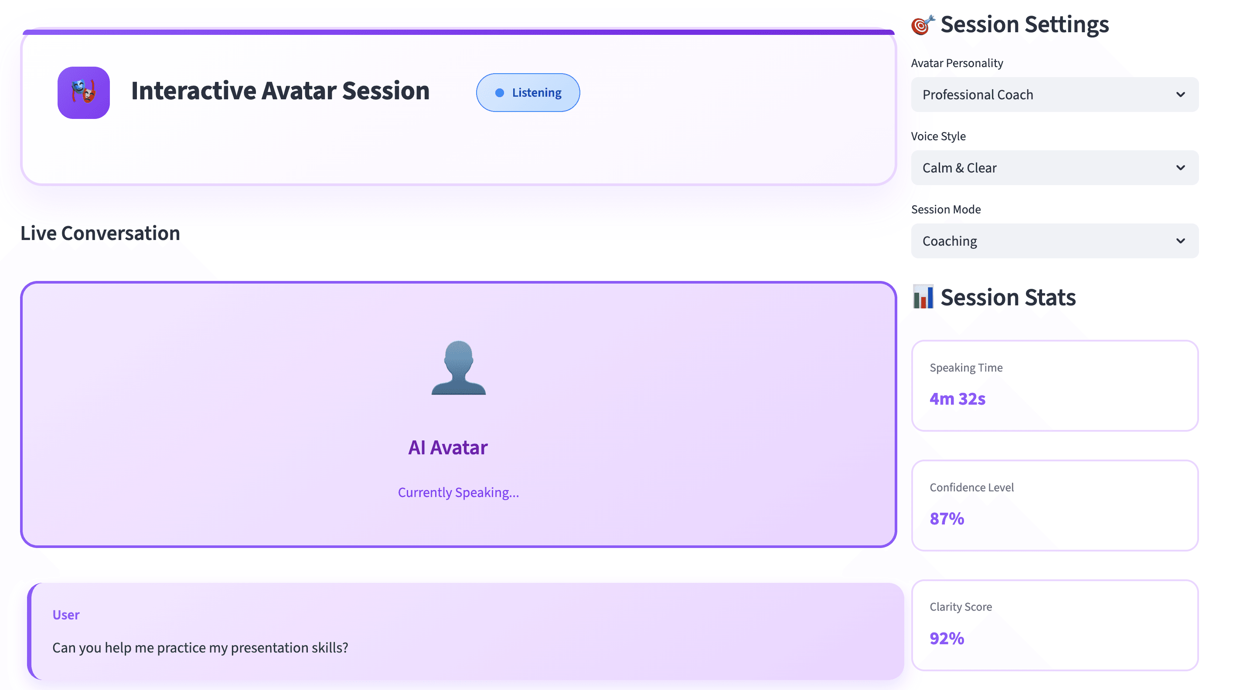The width and height of the screenshot is (1240, 690).
Task: Click the Speaking Time stat card
Action: click(x=1054, y=385)
